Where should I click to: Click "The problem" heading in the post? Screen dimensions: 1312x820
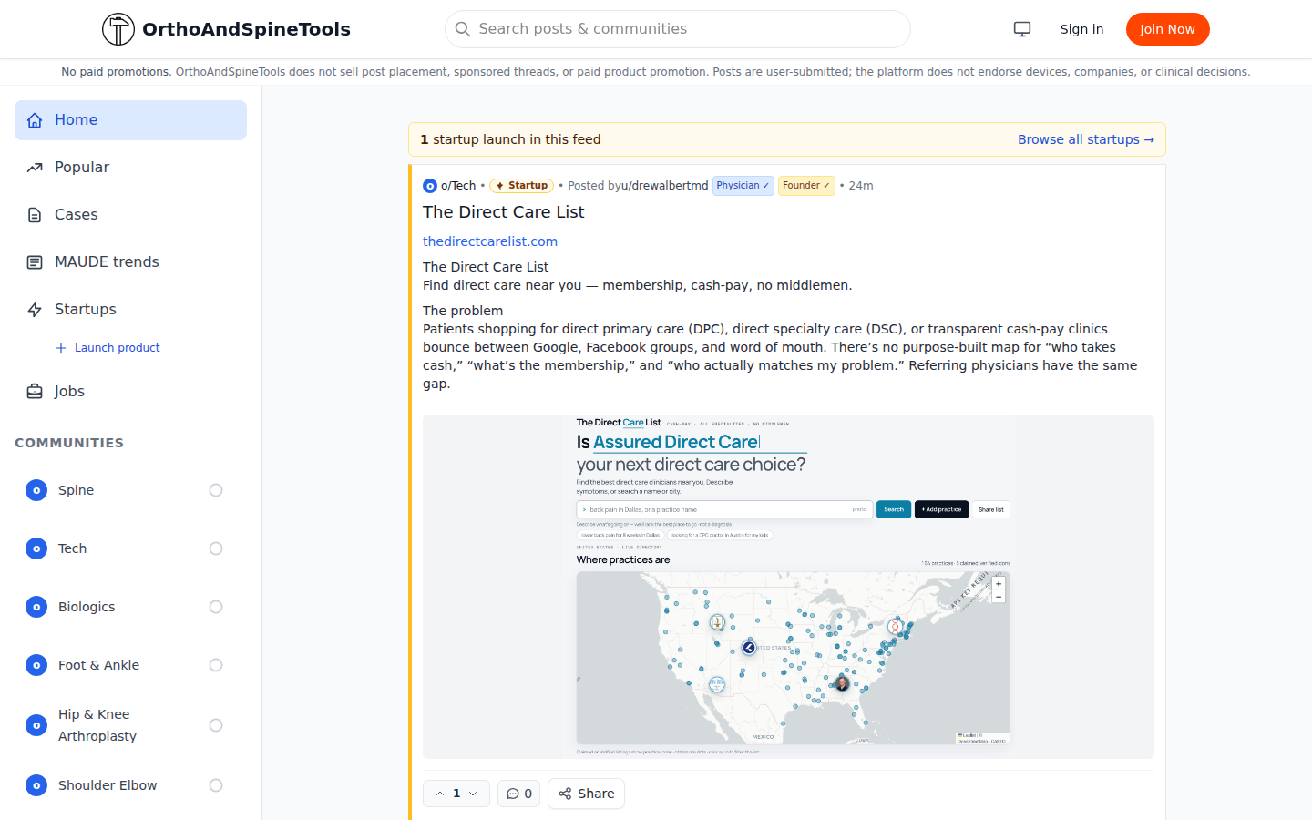[x=463, y=311]
